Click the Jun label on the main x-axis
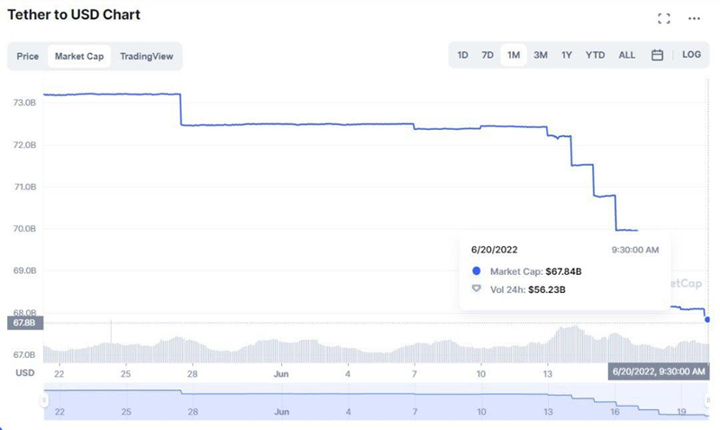 281,374
